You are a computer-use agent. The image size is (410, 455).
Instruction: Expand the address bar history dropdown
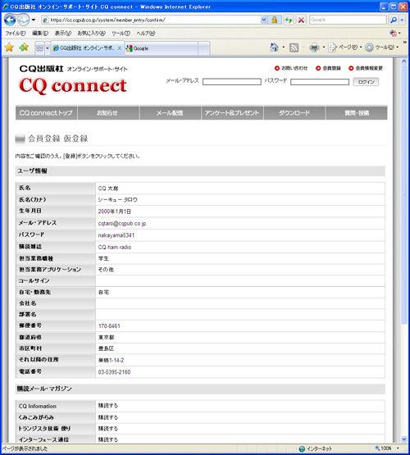tap(263, 20)
